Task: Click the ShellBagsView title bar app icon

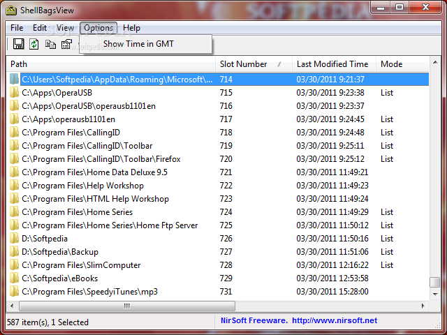Action: pyautogui.click(x=11, y=10)
